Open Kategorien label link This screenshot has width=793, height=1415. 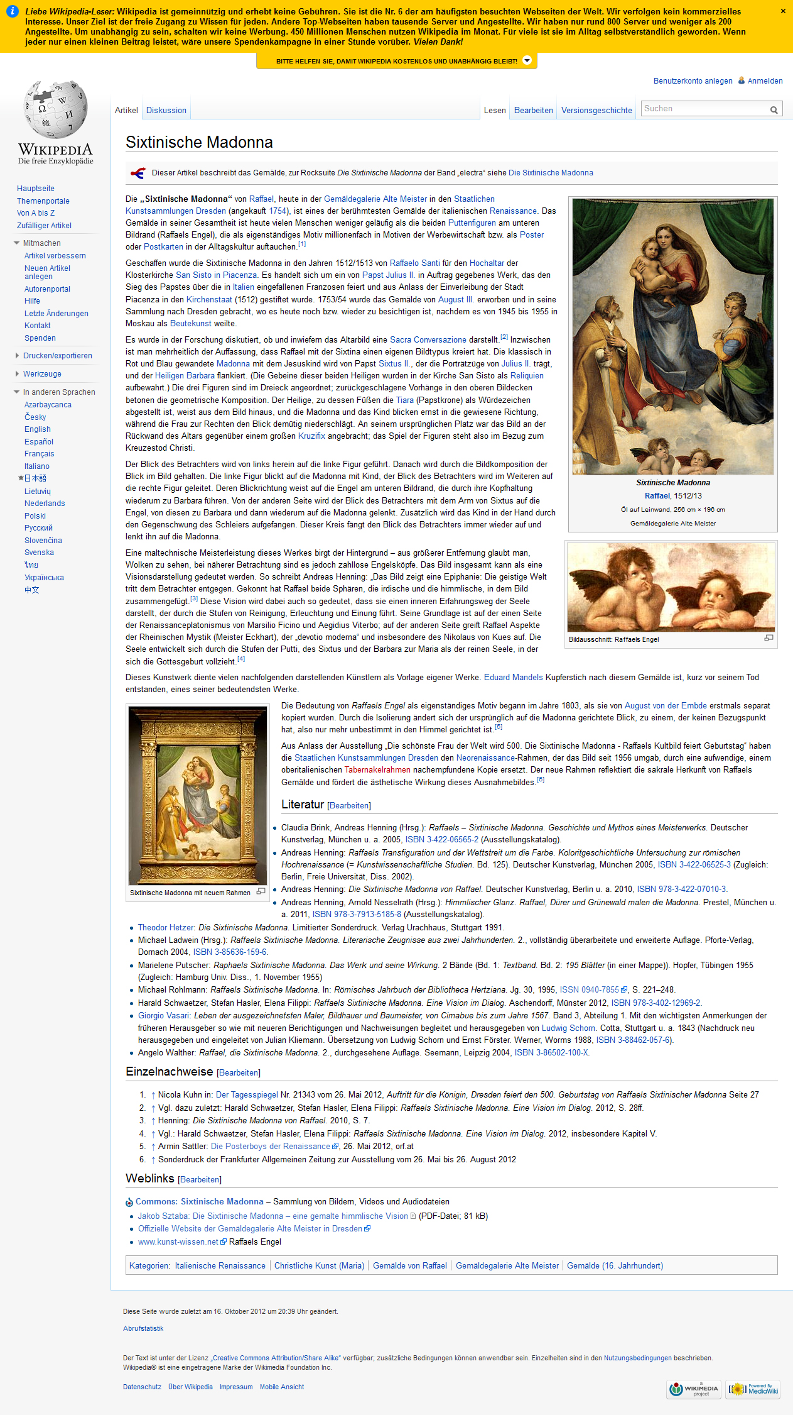click(x=149, y=1266)
